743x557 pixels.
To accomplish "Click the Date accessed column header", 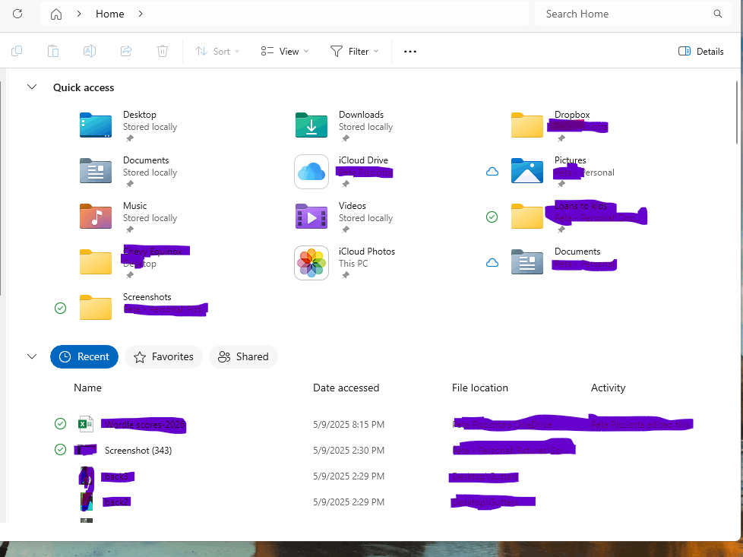I will 346,388.
